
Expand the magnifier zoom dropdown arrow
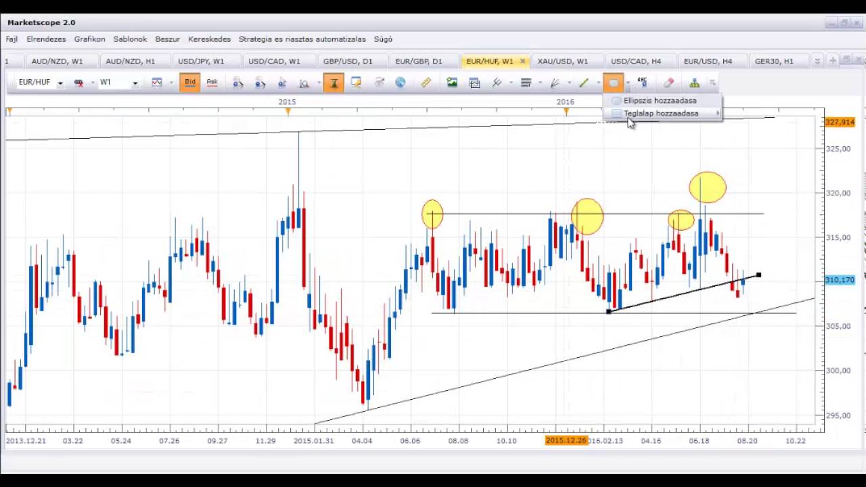click(318, 83)
